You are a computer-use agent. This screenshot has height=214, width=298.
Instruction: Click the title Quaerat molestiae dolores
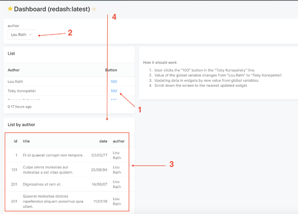pyautogui.click(x=53, y=201)
